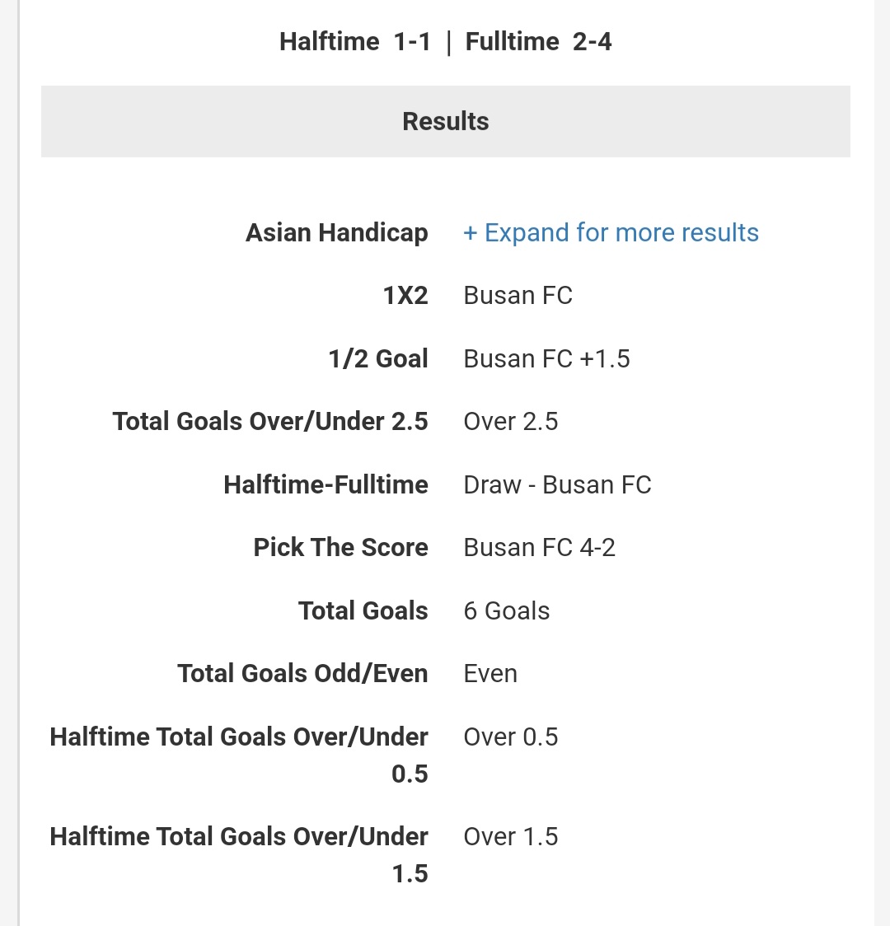This screenshot has width=890, height=926.
Task: Click the Pick The Score label
Action: pos(341,548)
